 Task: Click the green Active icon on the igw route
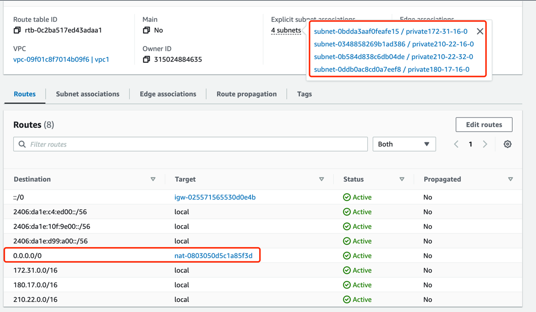pyautogui.click(x=347, y=197)
